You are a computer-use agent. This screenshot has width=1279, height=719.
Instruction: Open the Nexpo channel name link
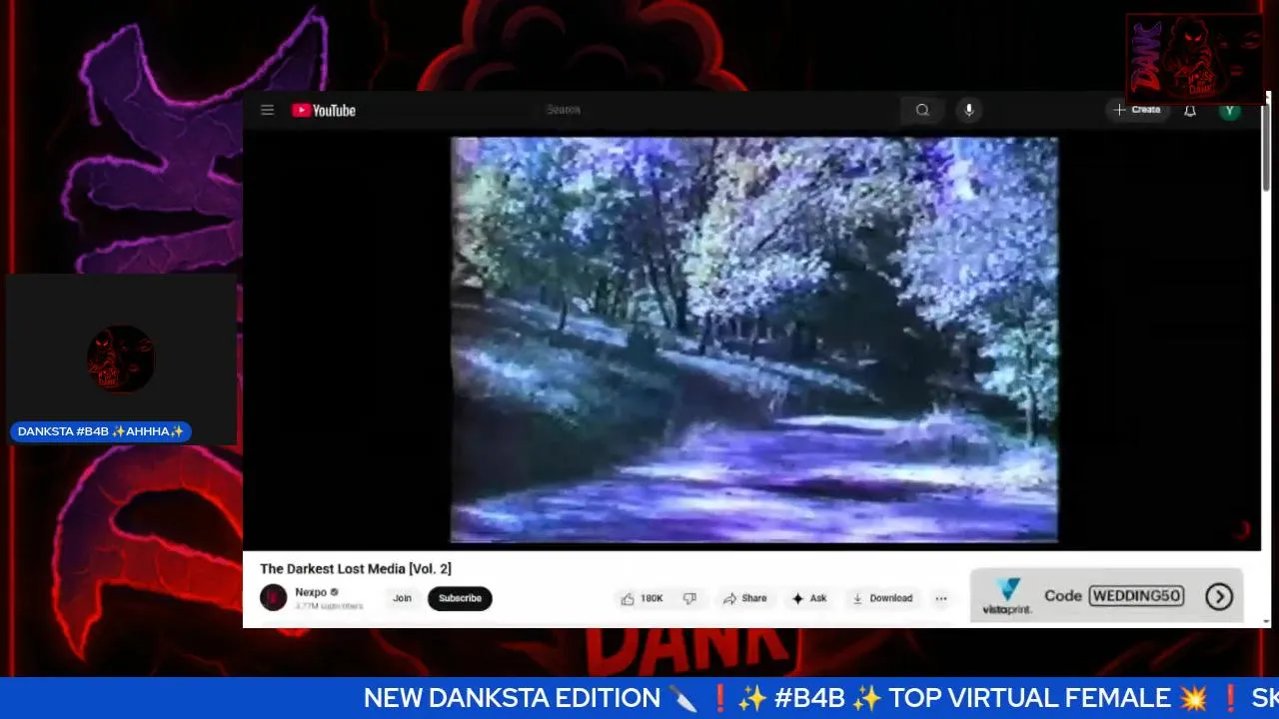[311, 592]
